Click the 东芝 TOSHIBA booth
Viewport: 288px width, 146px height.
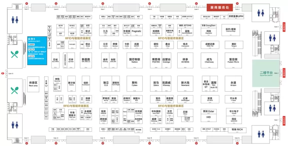(170, 112)
